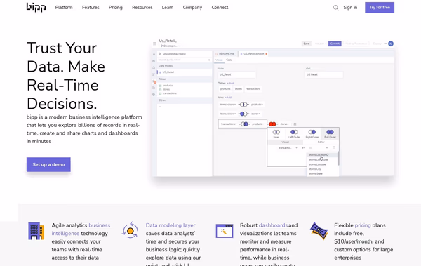
Task: Go to the Pricing page
Action: tap(116, 8)
